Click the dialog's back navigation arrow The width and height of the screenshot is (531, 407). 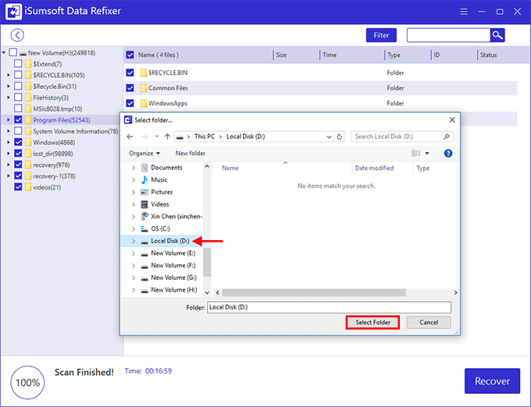pyautogui.click(x=130, y=136)
